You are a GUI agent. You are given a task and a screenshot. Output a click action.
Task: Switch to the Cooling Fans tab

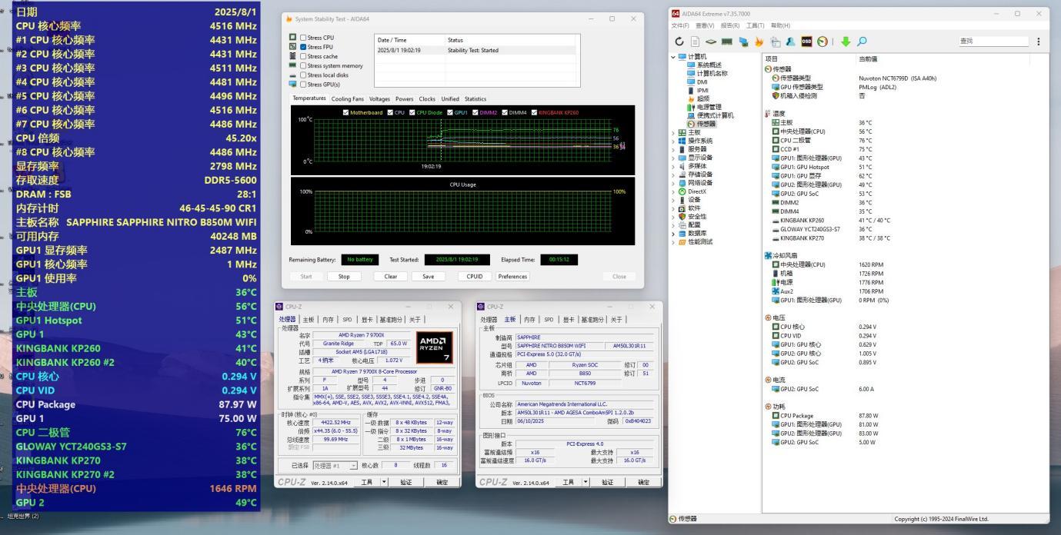click(x=348, y=98)
